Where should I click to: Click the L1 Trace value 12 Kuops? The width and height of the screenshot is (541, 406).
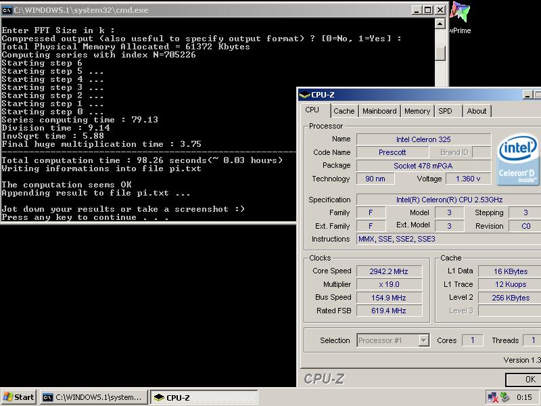(510, 284)
